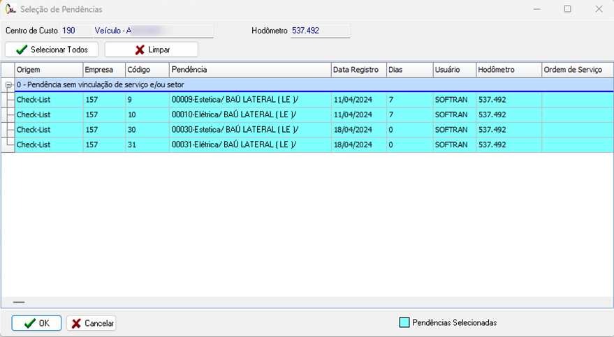Click the row indicator beside row 00009
Screen dimensions: 614x337
[x=8, y=100]
